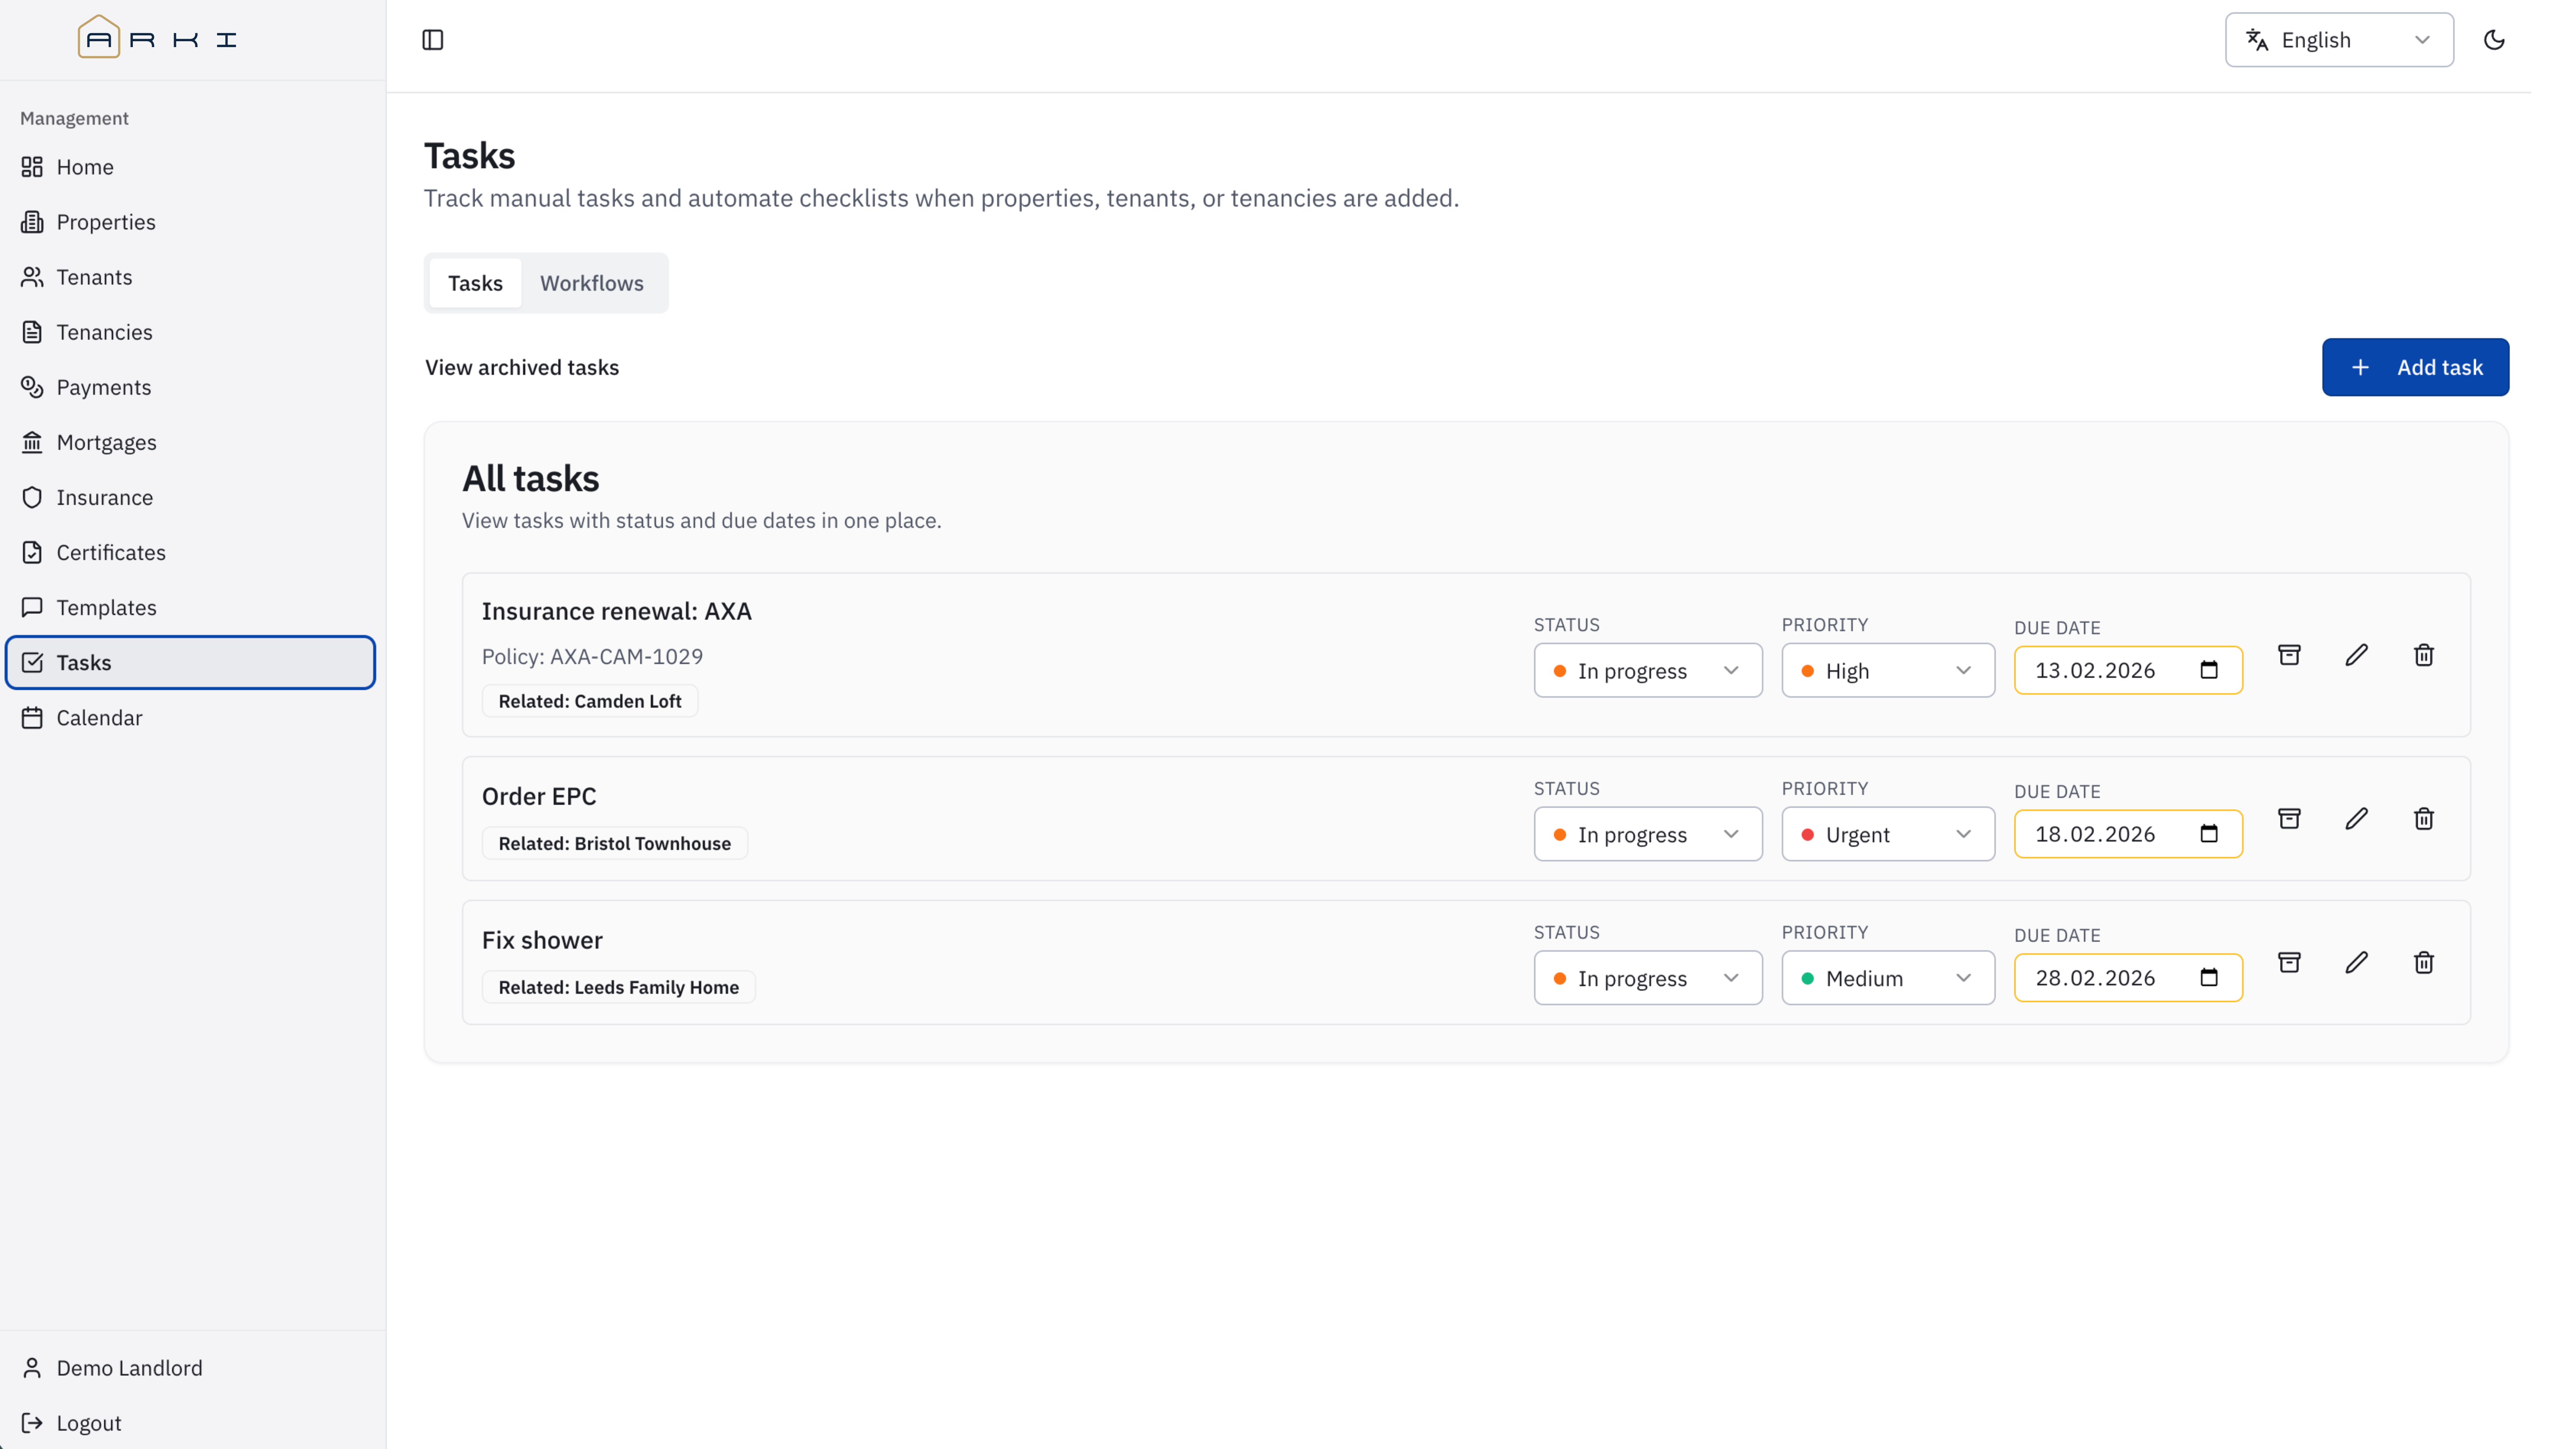Image resolution: width=2576 pixels, height=1449 pixels.
Task: Open Mortgages section
Action: [190, 442]
